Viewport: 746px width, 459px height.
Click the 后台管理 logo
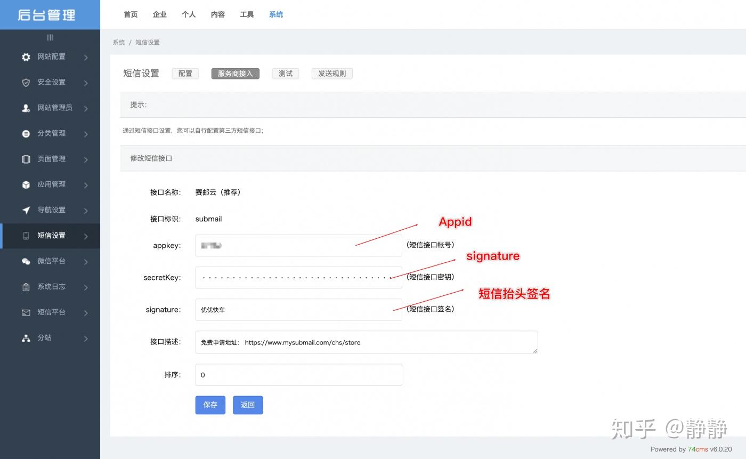tap(47, 15)
